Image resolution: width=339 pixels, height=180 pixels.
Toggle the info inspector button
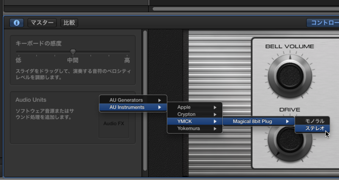coord(17,23)
